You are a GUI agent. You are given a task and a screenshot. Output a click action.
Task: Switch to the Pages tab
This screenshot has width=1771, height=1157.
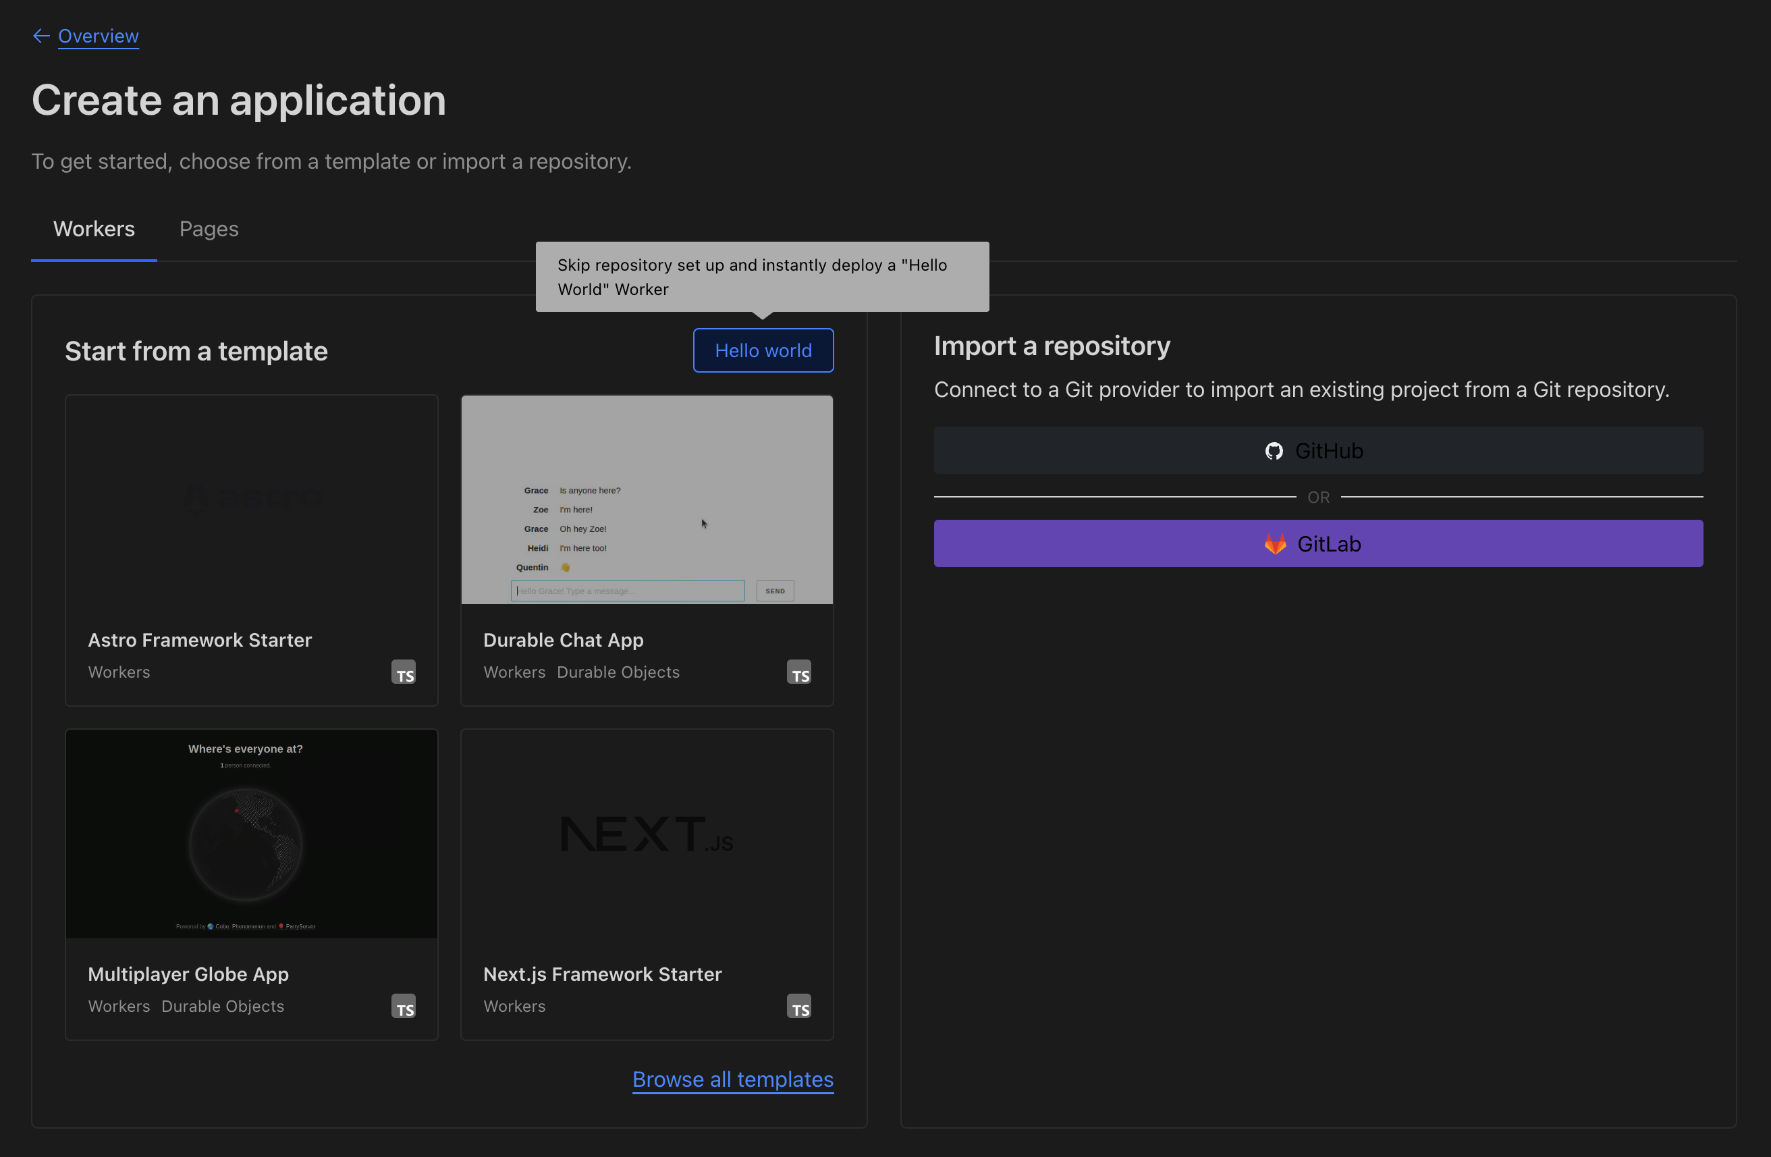click(x=209, y=229)
